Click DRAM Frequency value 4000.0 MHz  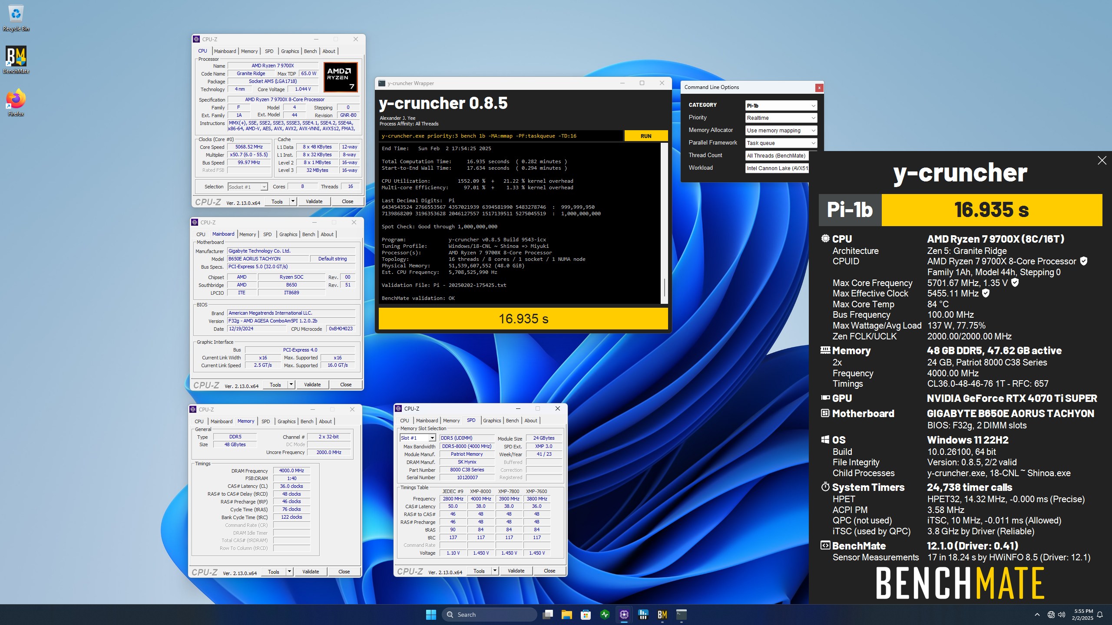pyautogui.click(x=291, y=470)
